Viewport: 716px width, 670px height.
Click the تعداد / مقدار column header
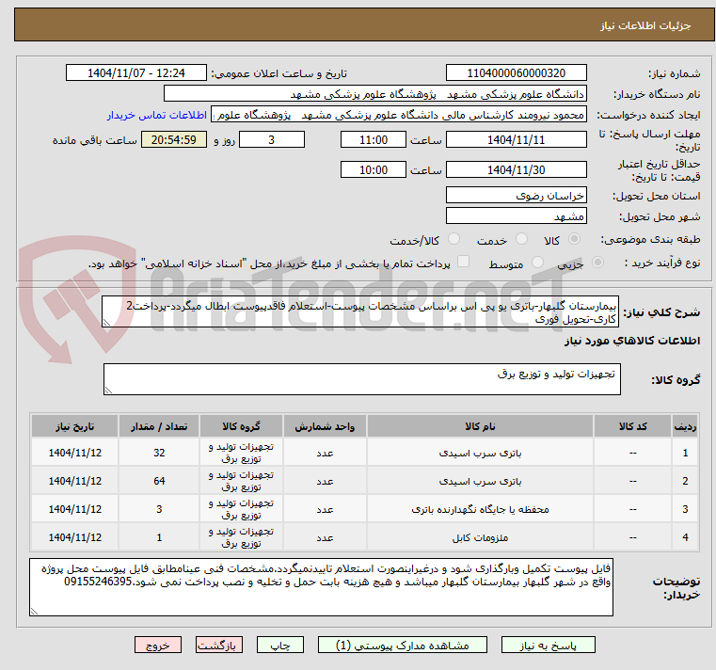(159, 426)
